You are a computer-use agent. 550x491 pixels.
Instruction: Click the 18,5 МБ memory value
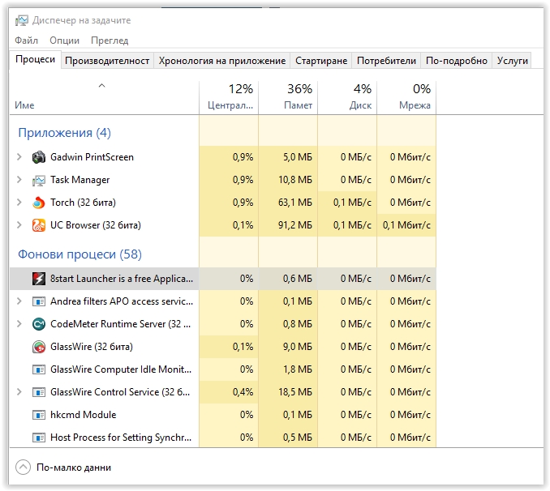295,392
